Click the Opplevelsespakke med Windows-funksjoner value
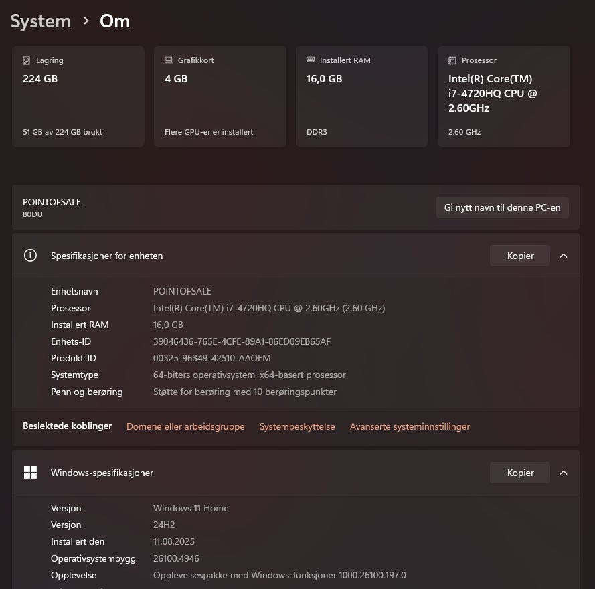This screenshot has width=595, height=589. click(280, 575)
